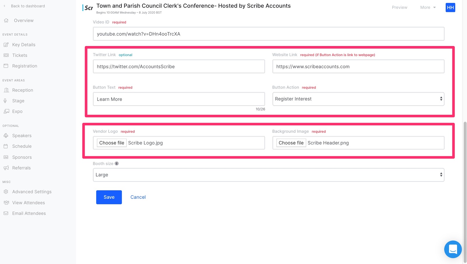Click the Schedule calendar icon
The image size is (467, 264).
pyautogui.click(x=6, y=146)
